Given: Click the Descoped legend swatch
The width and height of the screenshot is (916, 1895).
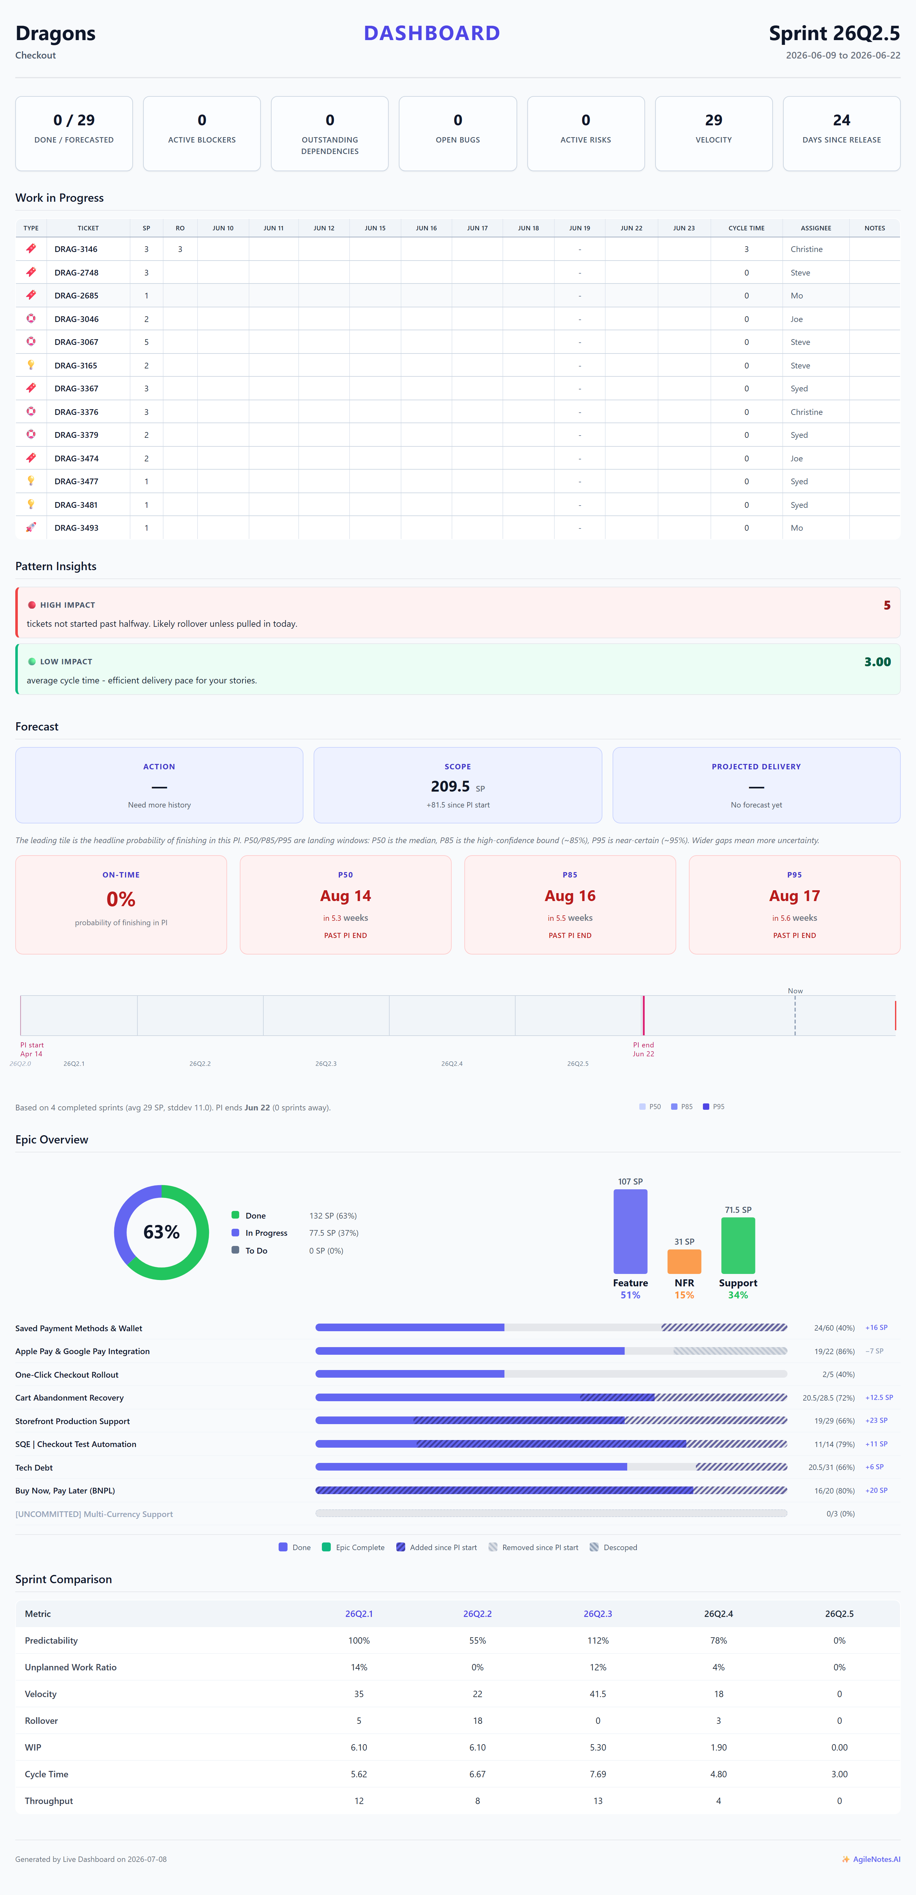Looking at the screenshot, I should (594, 1547).
